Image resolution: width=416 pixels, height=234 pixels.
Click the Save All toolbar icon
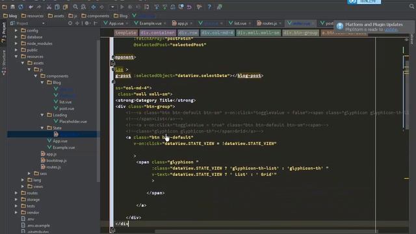pyautogui.click(x=12, y=7)
